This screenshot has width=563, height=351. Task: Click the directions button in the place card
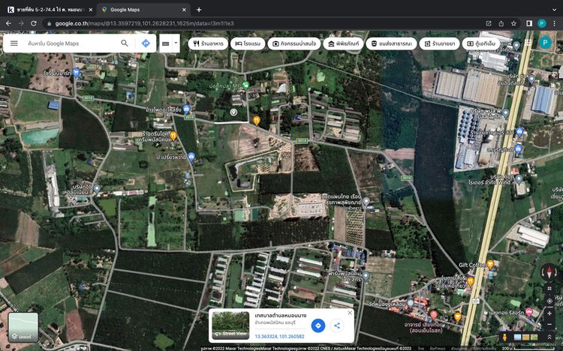(318, 325)
